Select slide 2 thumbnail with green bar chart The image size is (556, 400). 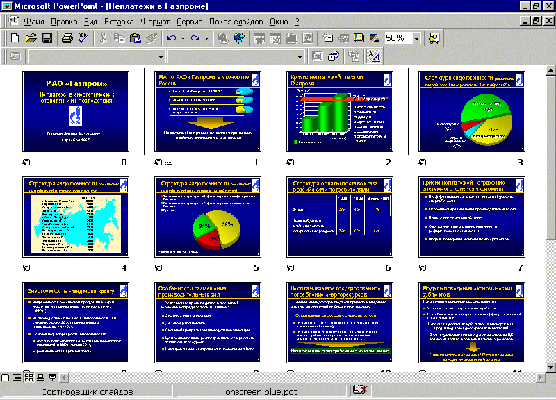pyautogui.click(x=340, y=111)
